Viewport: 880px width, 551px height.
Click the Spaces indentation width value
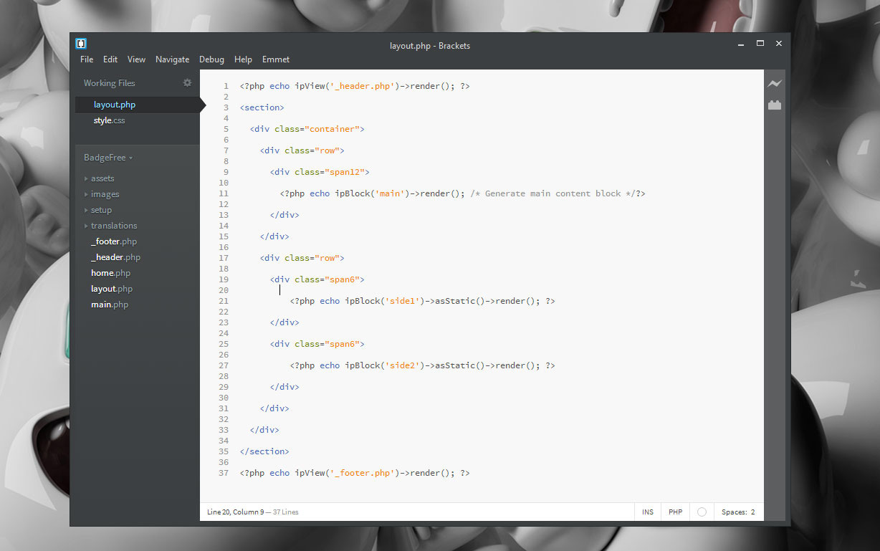pyautogui.click(x=752, y=512)
